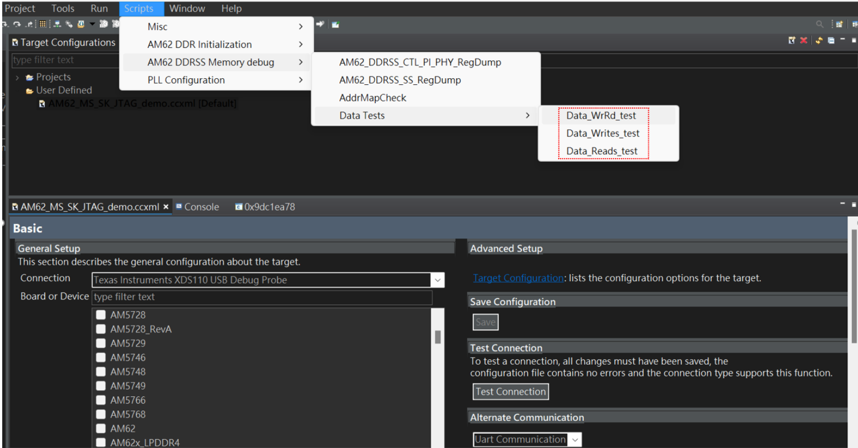Screen dimensions: 858x448
Task: Check the AM5746 device checkbox
Action: (100, 358)
